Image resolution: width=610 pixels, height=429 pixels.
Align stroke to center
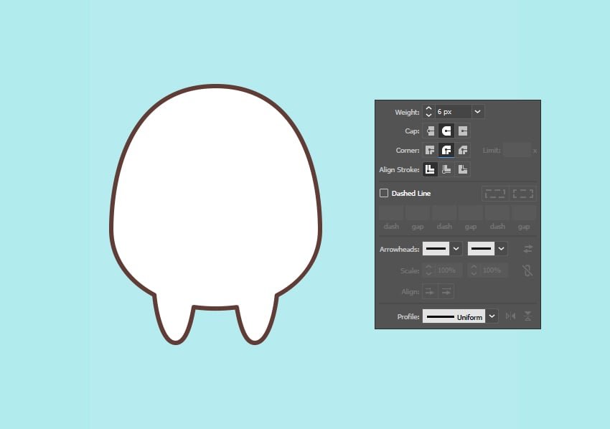(430, 170)
